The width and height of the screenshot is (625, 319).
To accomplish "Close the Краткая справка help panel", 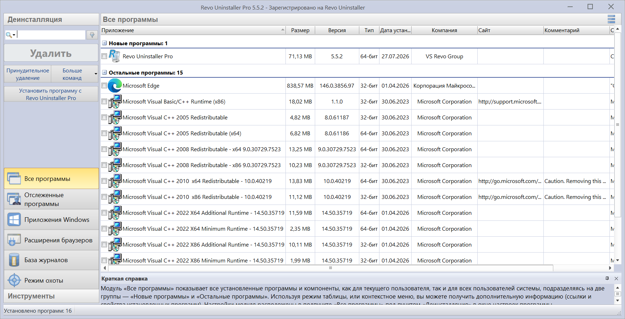I will (x=617, y=278).
